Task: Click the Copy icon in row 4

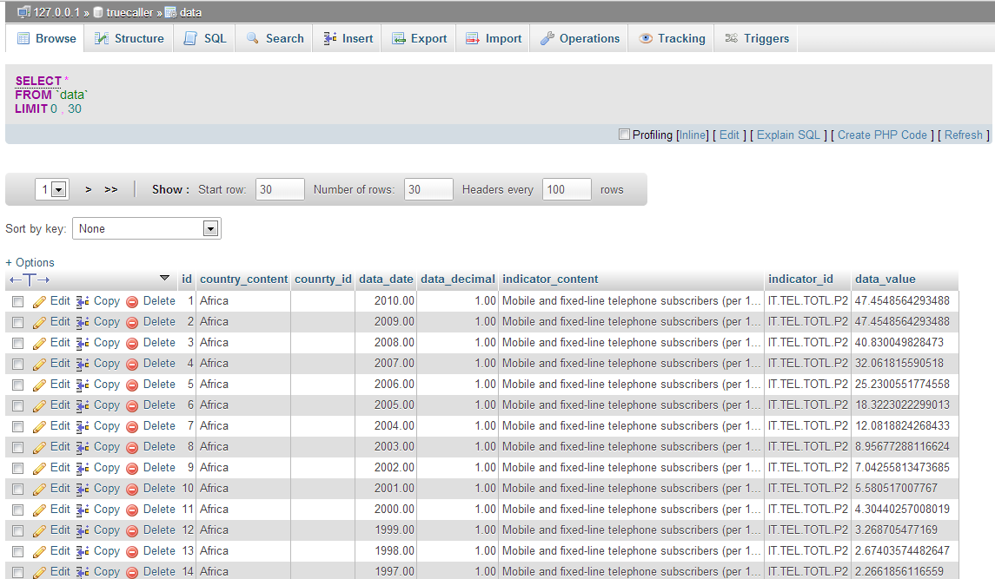Action: (x=83, y=365)
